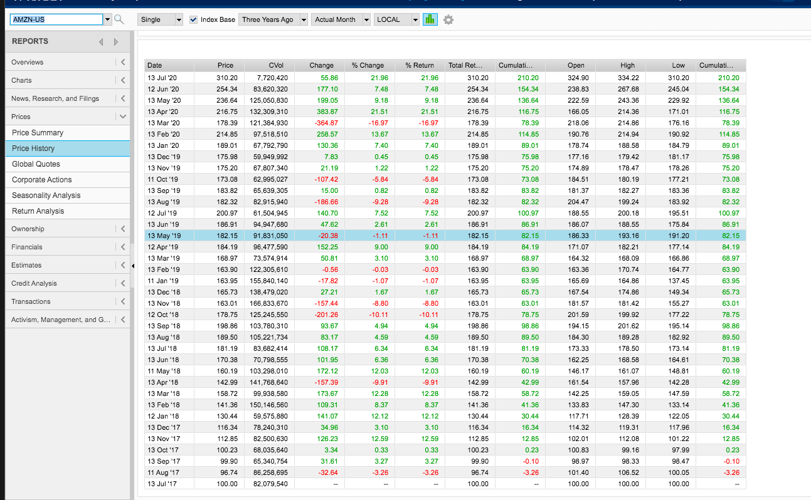
Task: Select the 11 Aug '17 date cell
Action: click(x=169, y=472)
